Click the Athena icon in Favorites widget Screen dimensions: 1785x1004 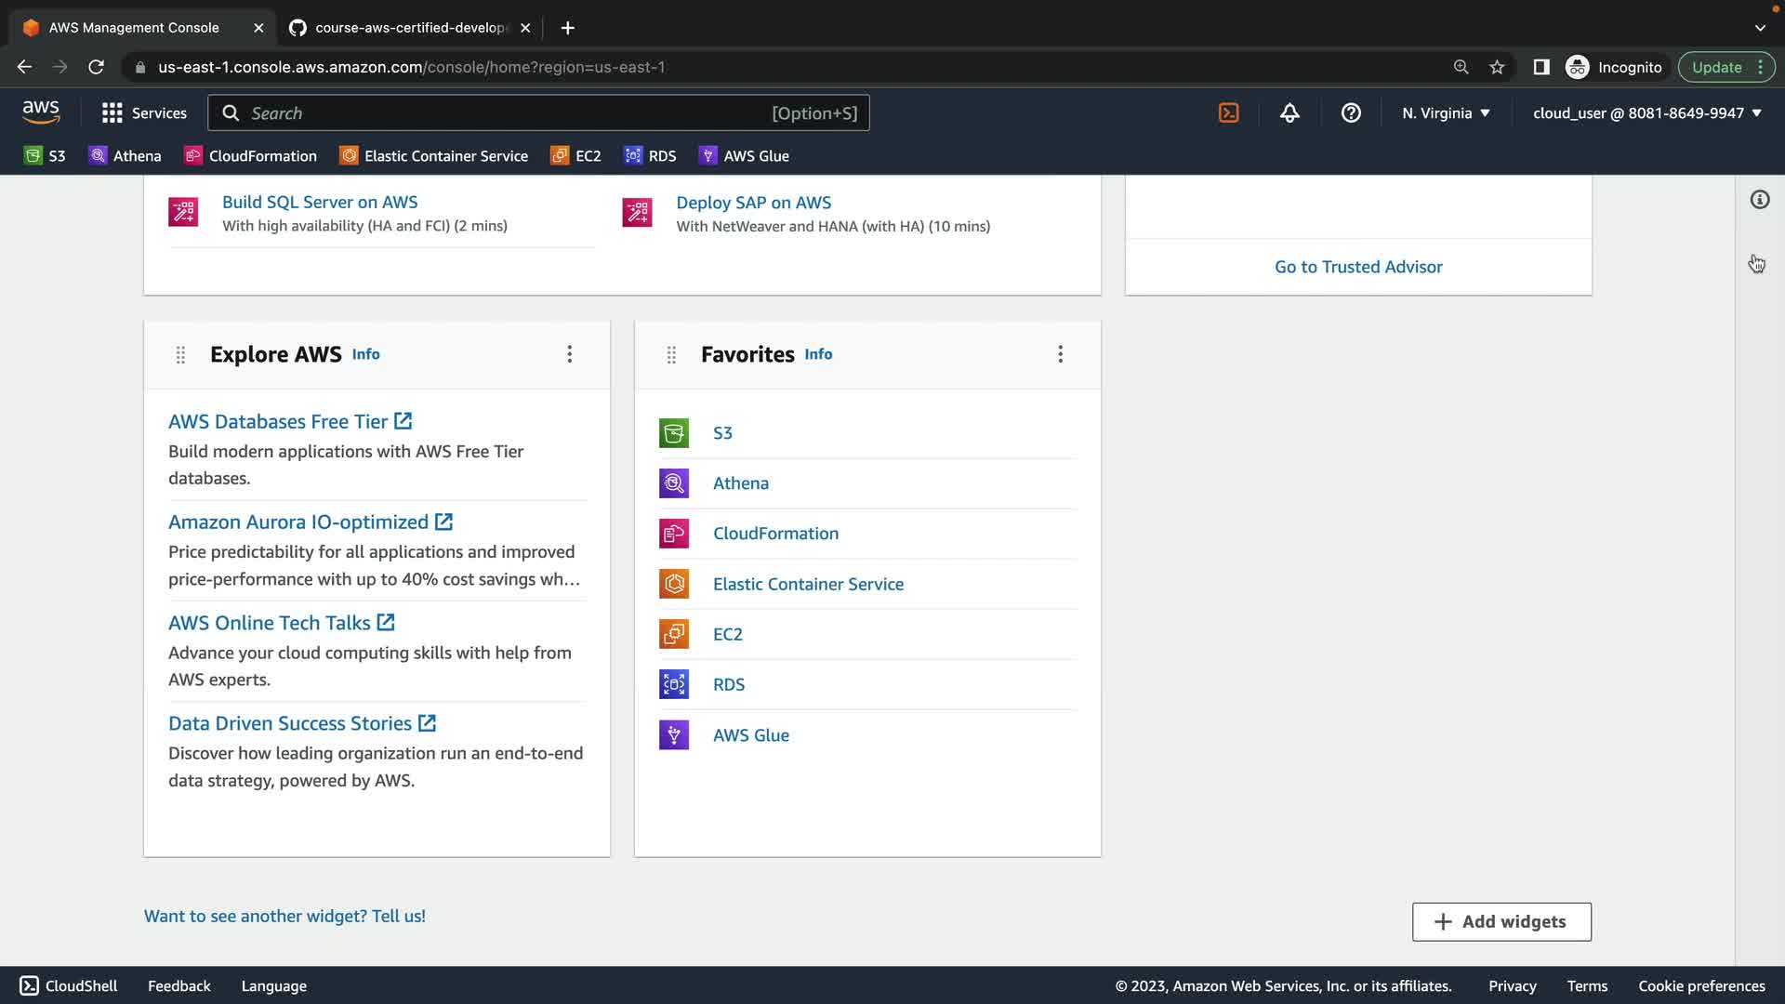pos(674,483)
